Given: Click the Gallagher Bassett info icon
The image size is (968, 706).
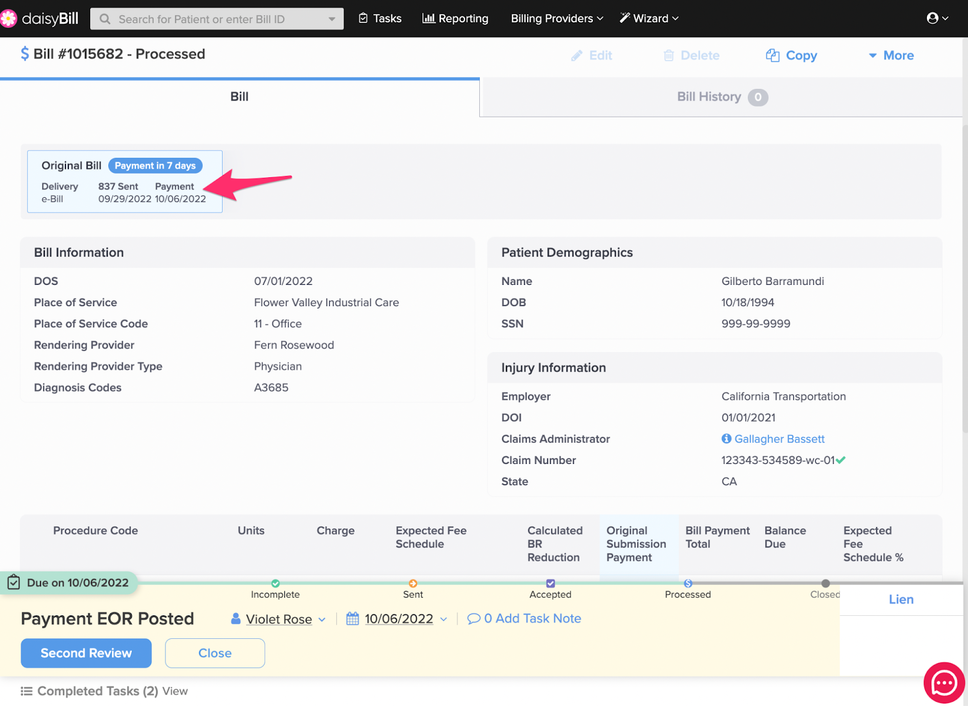Looking at the screenshot, I should pos(726,439).
